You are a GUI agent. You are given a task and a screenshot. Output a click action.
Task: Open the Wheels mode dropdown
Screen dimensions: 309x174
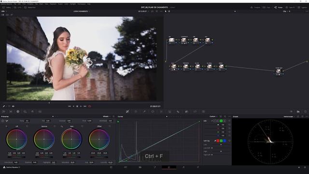click(x=106, y=116)
